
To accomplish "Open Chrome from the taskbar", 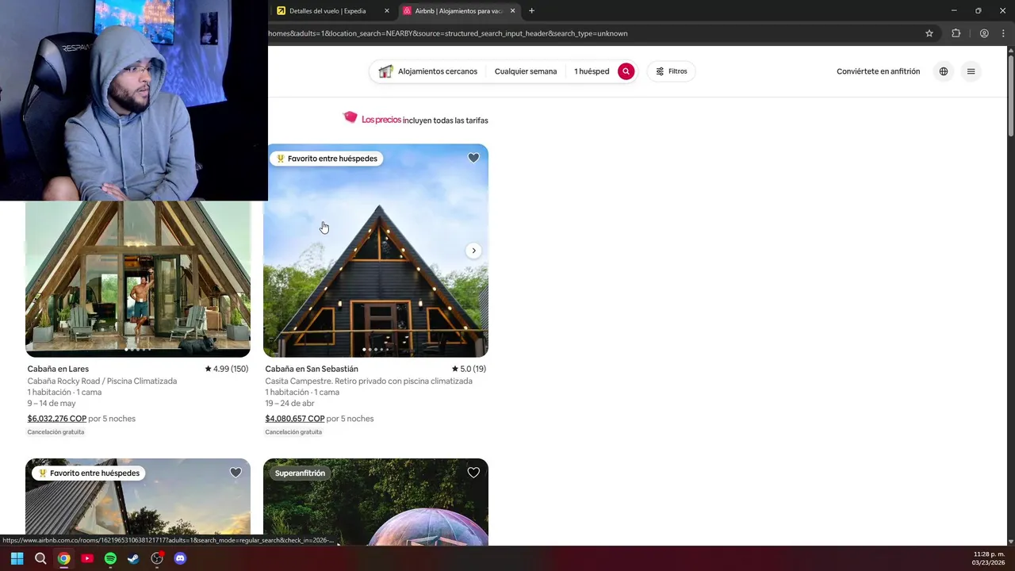I will click(63, 558).
